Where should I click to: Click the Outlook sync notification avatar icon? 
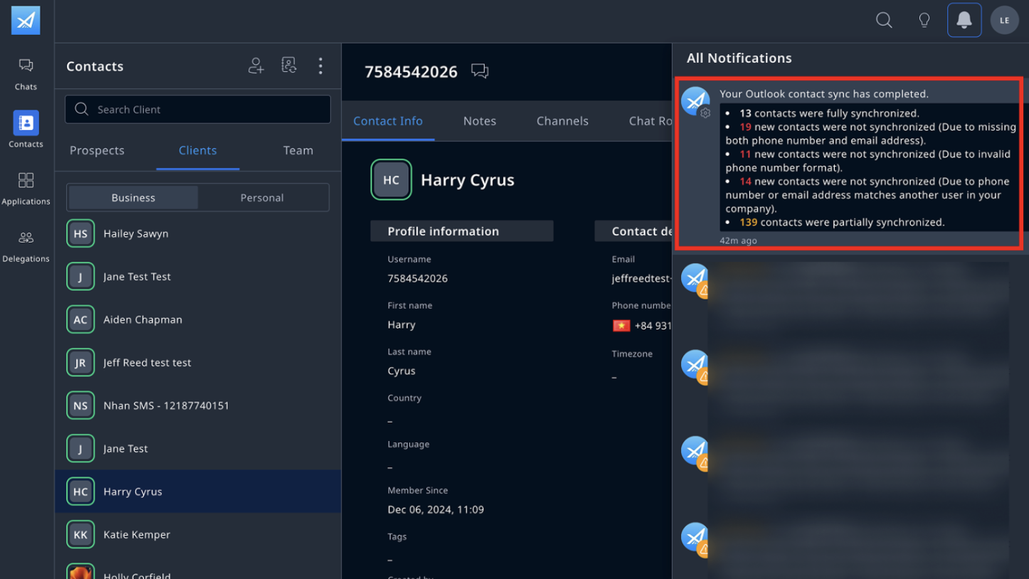[x=695, y=101]
